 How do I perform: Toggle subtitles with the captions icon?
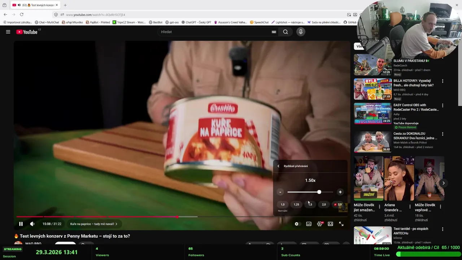pos(309,224)
